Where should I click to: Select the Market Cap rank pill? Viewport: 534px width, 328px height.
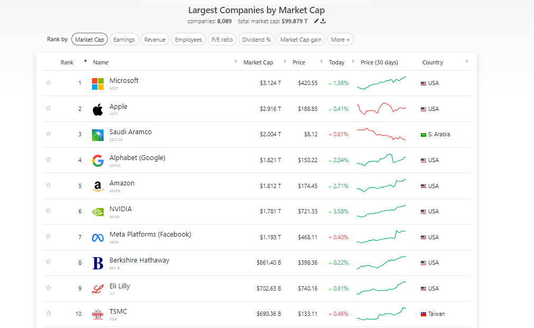coord(89,40)
